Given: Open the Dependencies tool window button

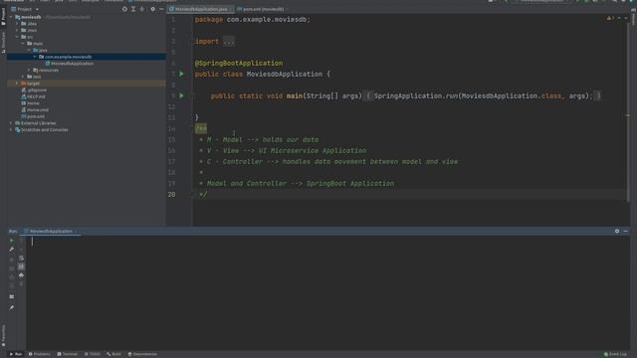Looking at the screenshot, I should (x=142, y=354).
